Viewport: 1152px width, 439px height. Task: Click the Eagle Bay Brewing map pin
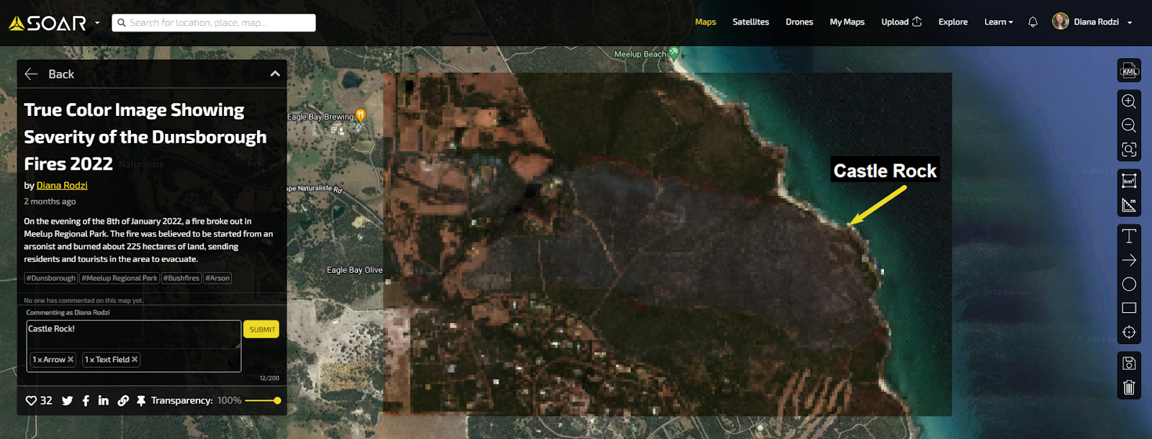pos(361,115)
